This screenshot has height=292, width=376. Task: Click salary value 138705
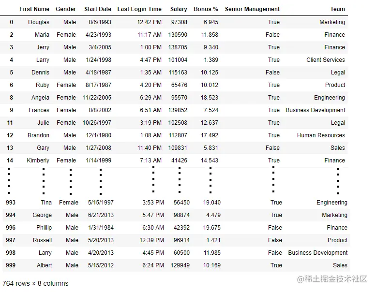(178, 47)
